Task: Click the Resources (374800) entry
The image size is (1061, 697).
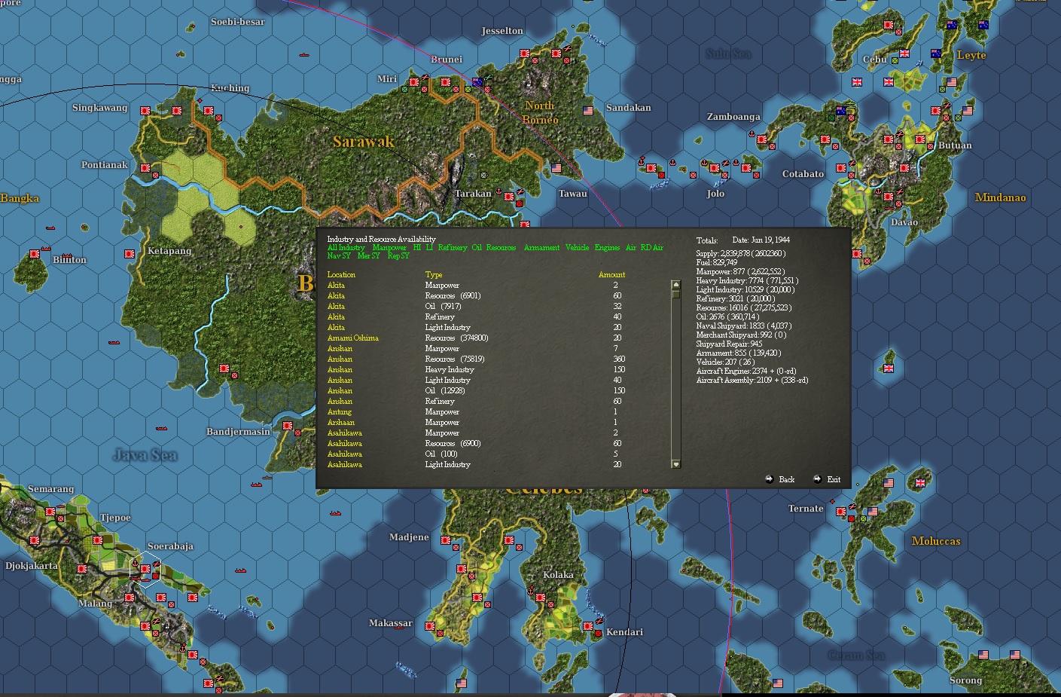Action: [456, 338]
